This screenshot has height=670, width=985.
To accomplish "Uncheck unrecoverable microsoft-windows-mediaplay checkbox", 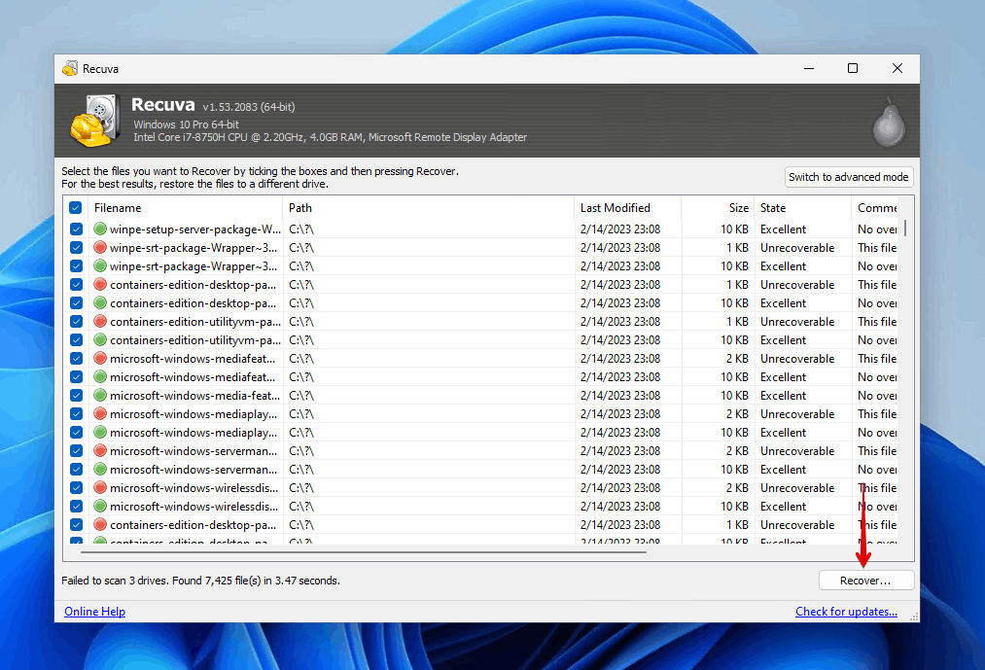I will tap(76, 413).
